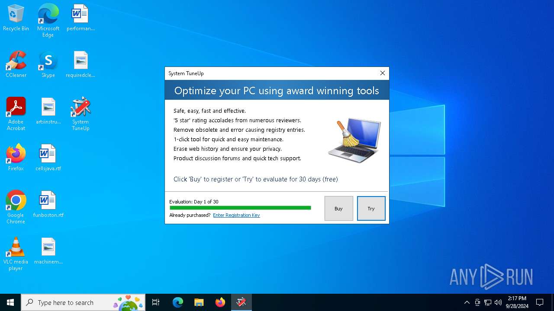554x311 pixels.
Task: Select the machinem... image file icon
Action: 48,251
